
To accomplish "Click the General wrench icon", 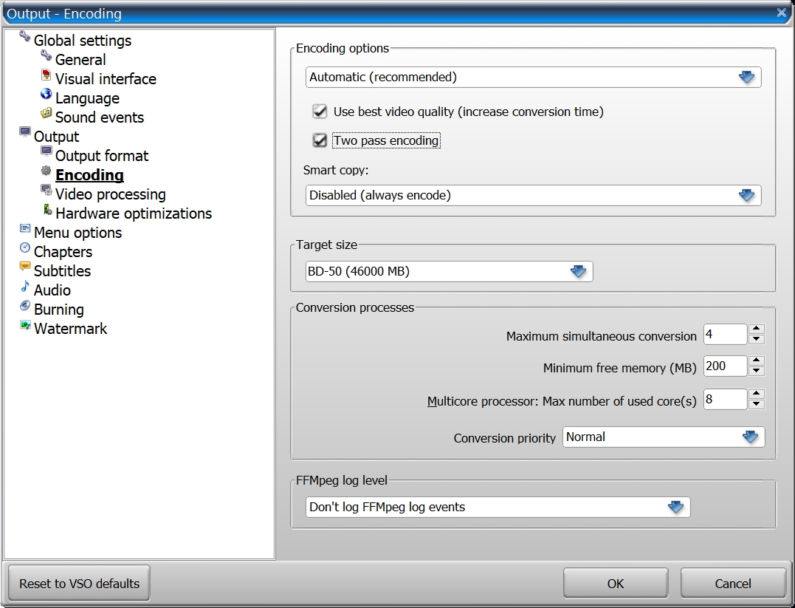I will [47, 55].
